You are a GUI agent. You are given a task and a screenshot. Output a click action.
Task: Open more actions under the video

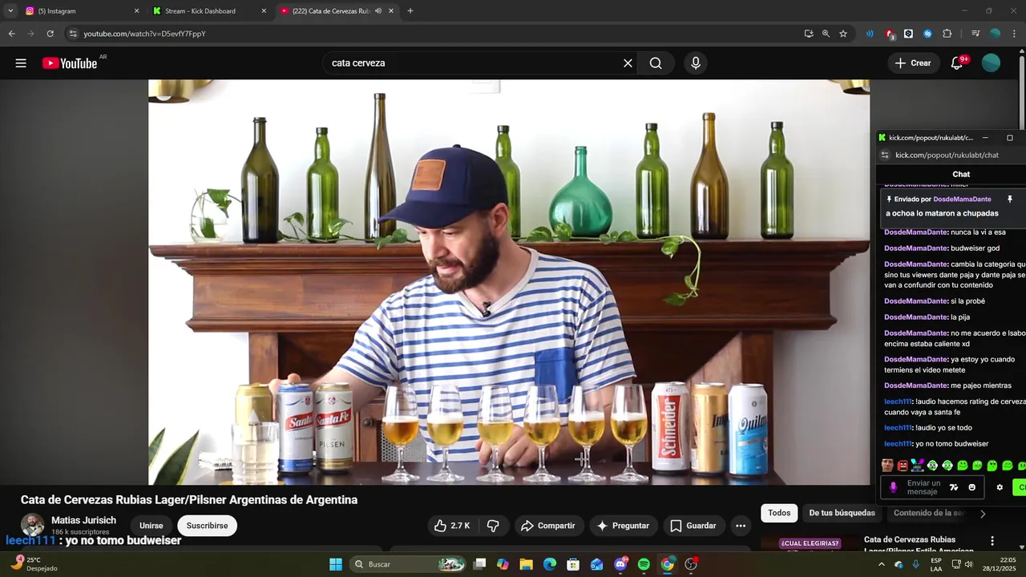coord(741,526)
